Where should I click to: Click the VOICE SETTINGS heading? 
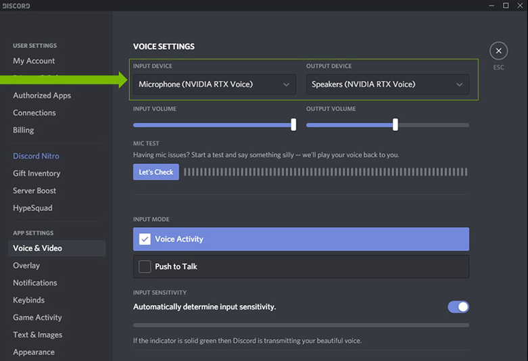[x=164, y=47]
